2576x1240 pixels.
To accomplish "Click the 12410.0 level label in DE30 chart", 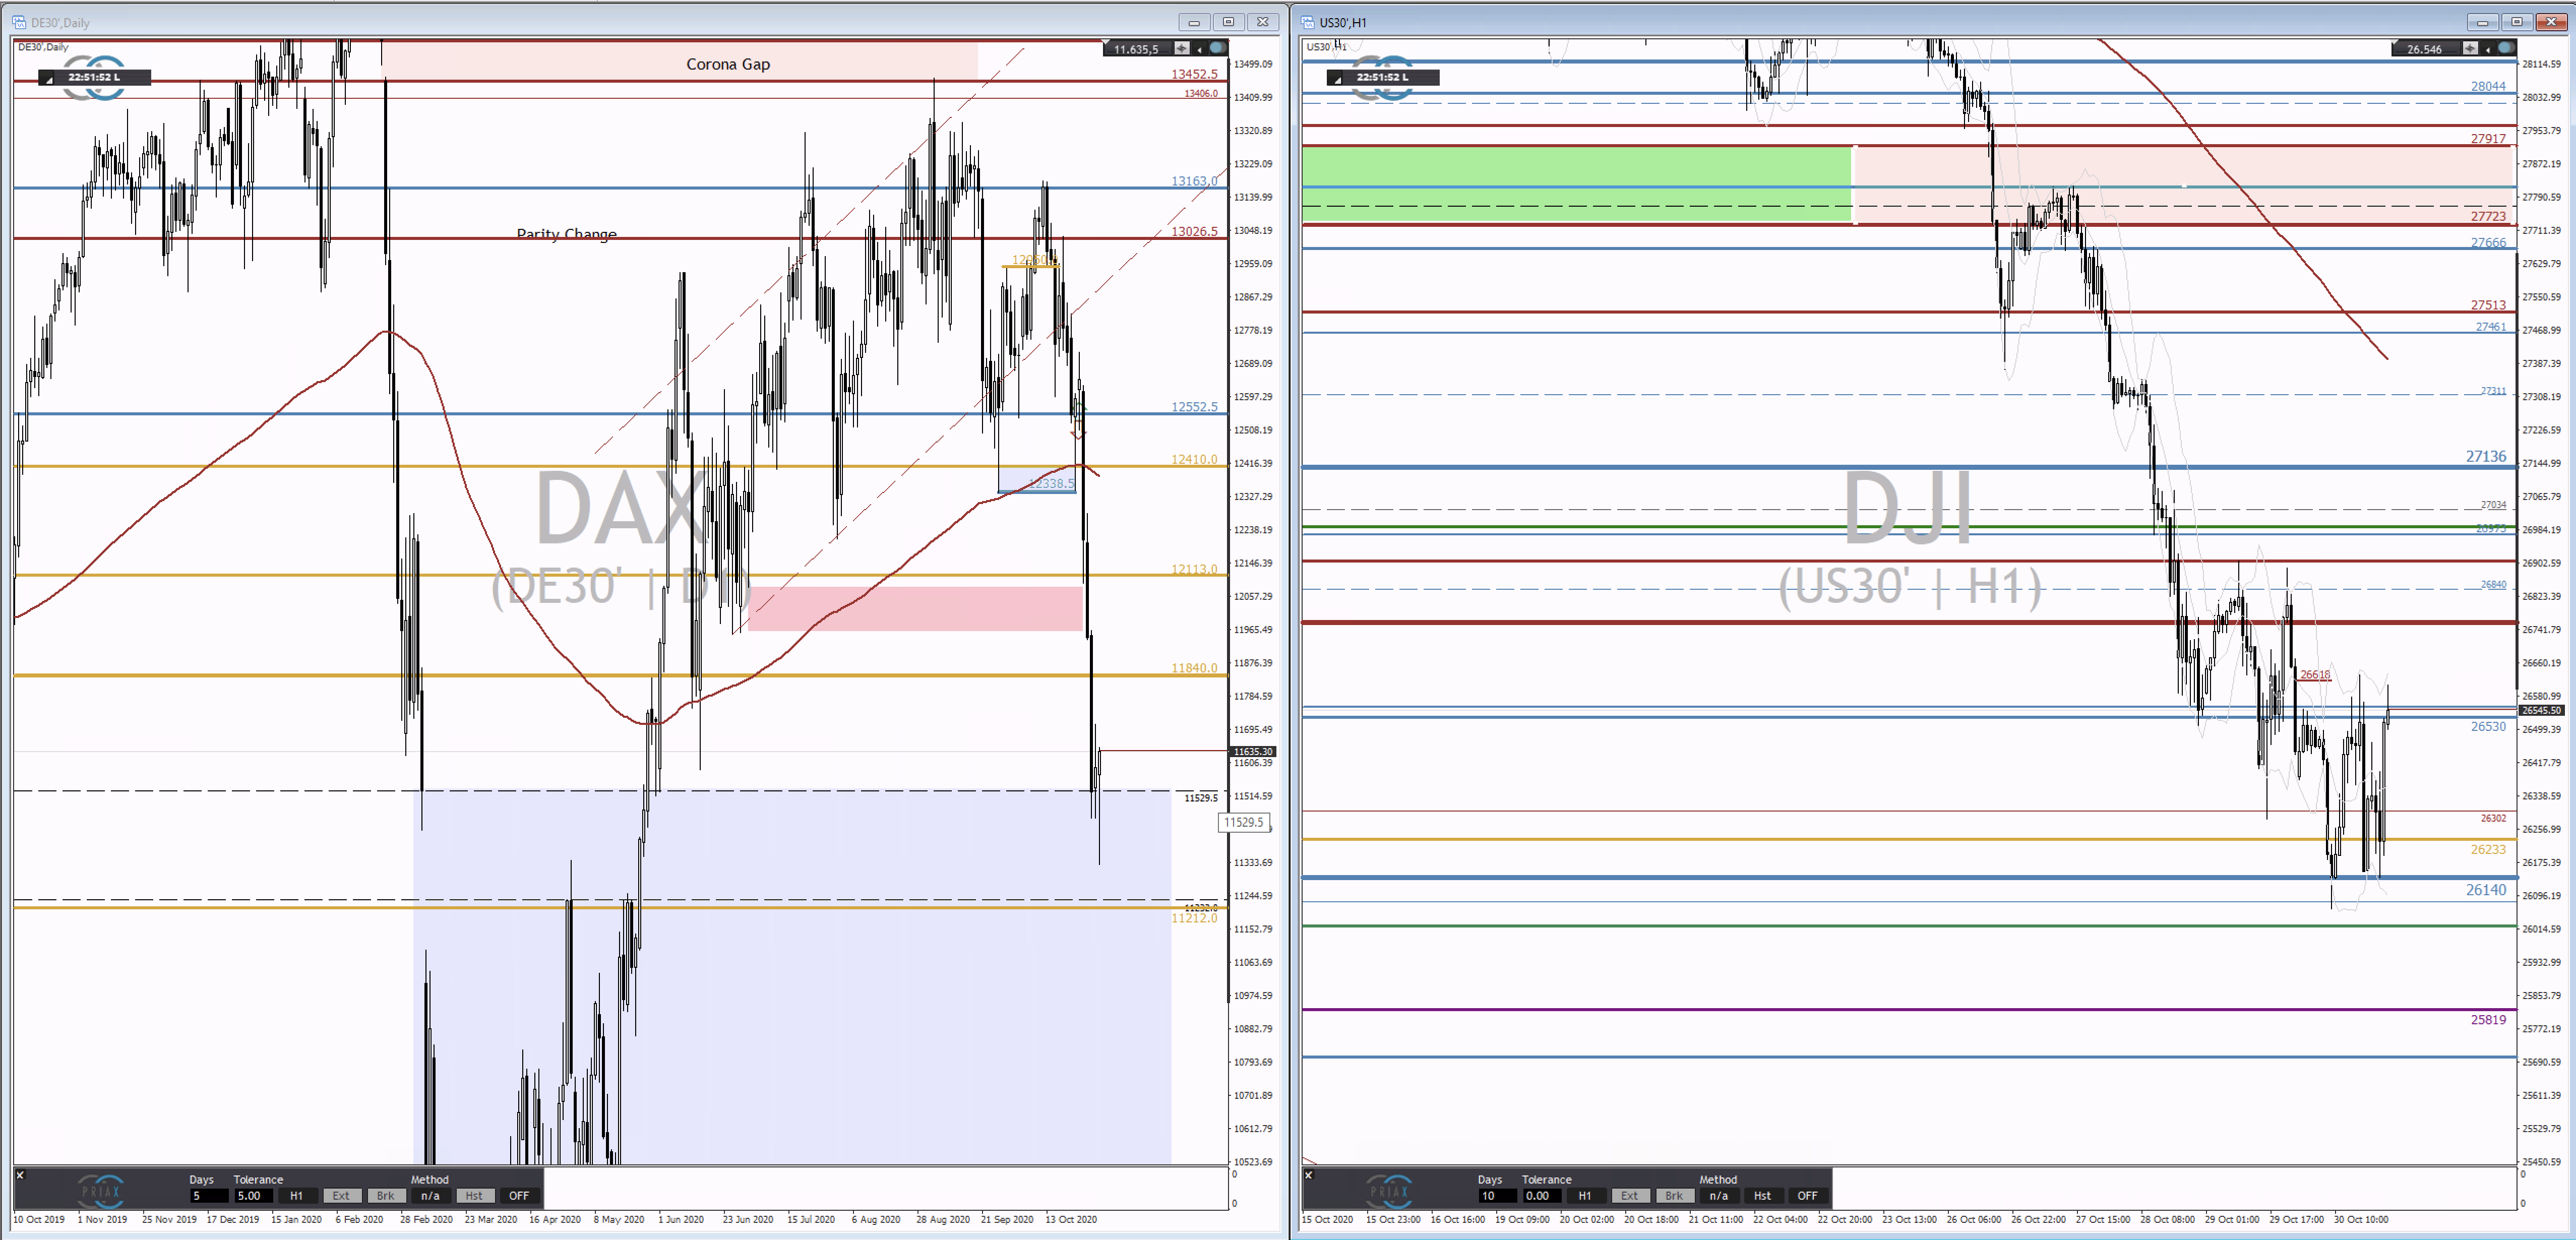I will (1195, 460).
